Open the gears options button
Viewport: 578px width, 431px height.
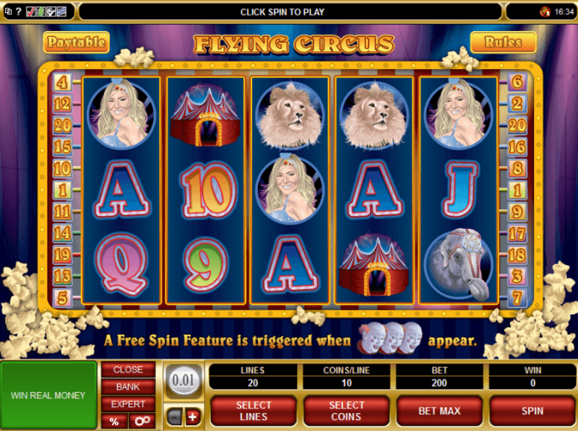pos(142,421)
